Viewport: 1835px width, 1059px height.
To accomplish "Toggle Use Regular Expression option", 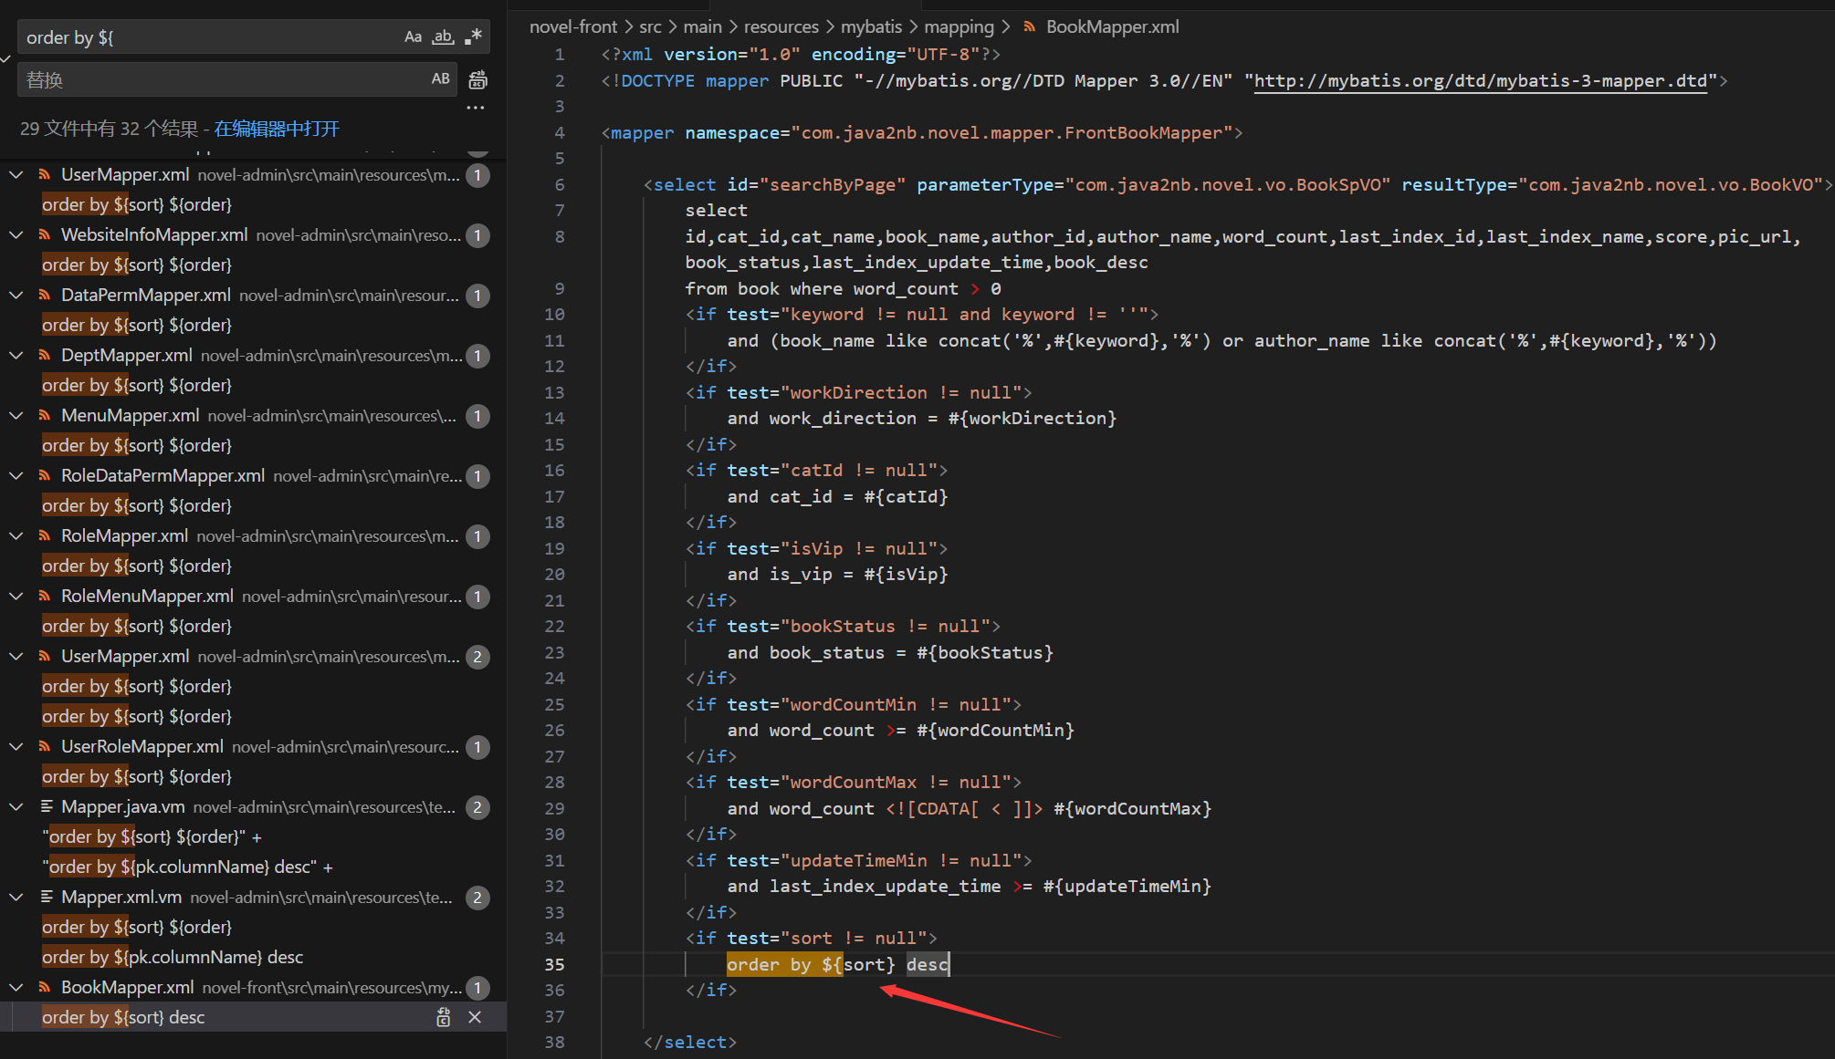I will [473, 37].
